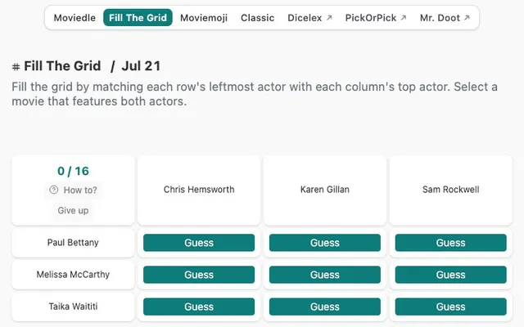Click the Chris Hemsworth column header card

tap(199, 190)
